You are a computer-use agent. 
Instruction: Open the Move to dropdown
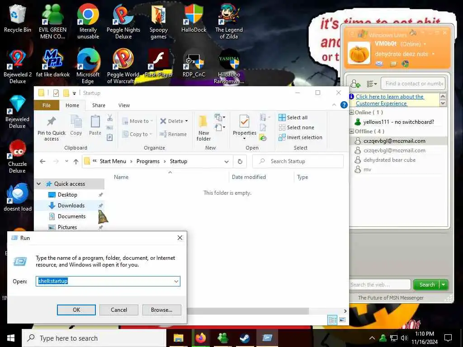click(x=137, y=121)
